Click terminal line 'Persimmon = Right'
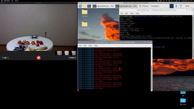Viewport: 194px width, 109px height. pyautogui.click(x=127, y=23)
